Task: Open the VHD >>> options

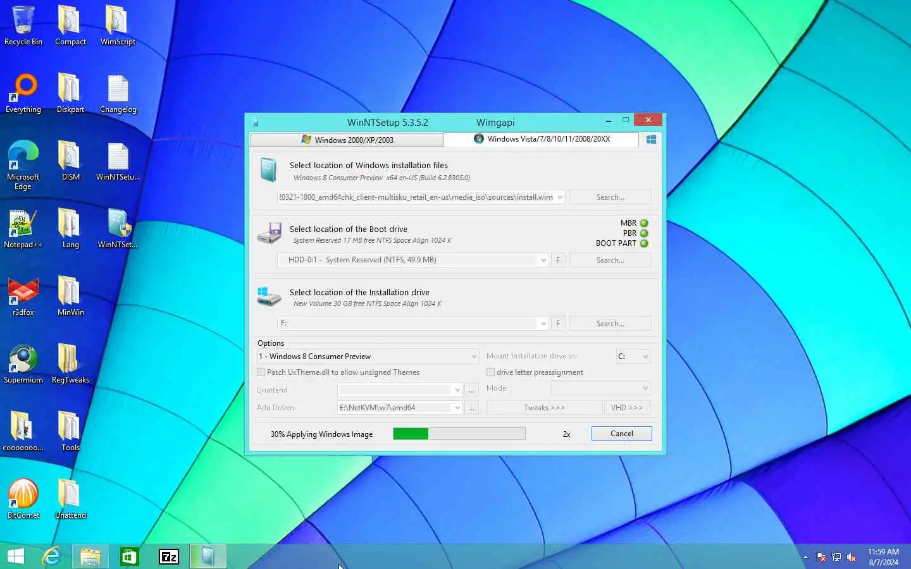Action: coord(626,408)
